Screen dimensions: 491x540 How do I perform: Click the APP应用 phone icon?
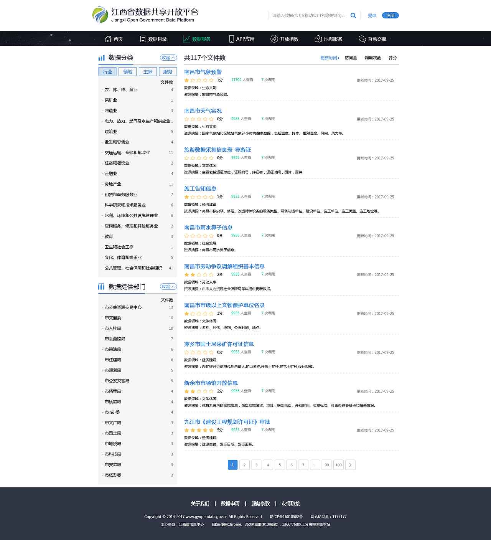pos(232,39)
